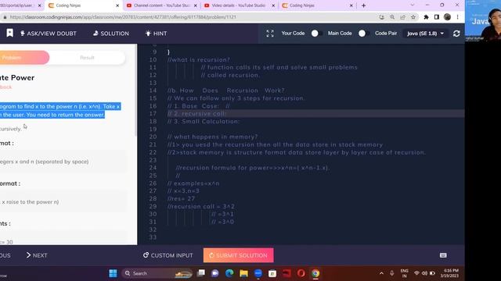This screenshot has height=281, width=501.
Task: View the Solution
Action: coord(111,34)
